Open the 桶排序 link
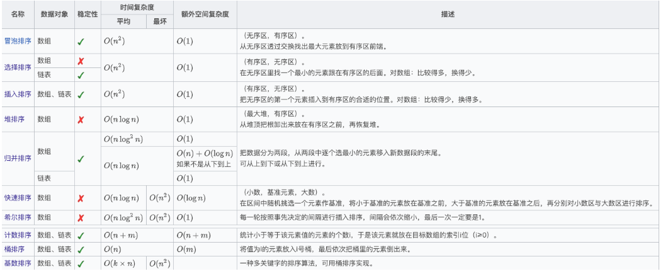The height and width of the screenshot is (276, 663). click(14, 249)
